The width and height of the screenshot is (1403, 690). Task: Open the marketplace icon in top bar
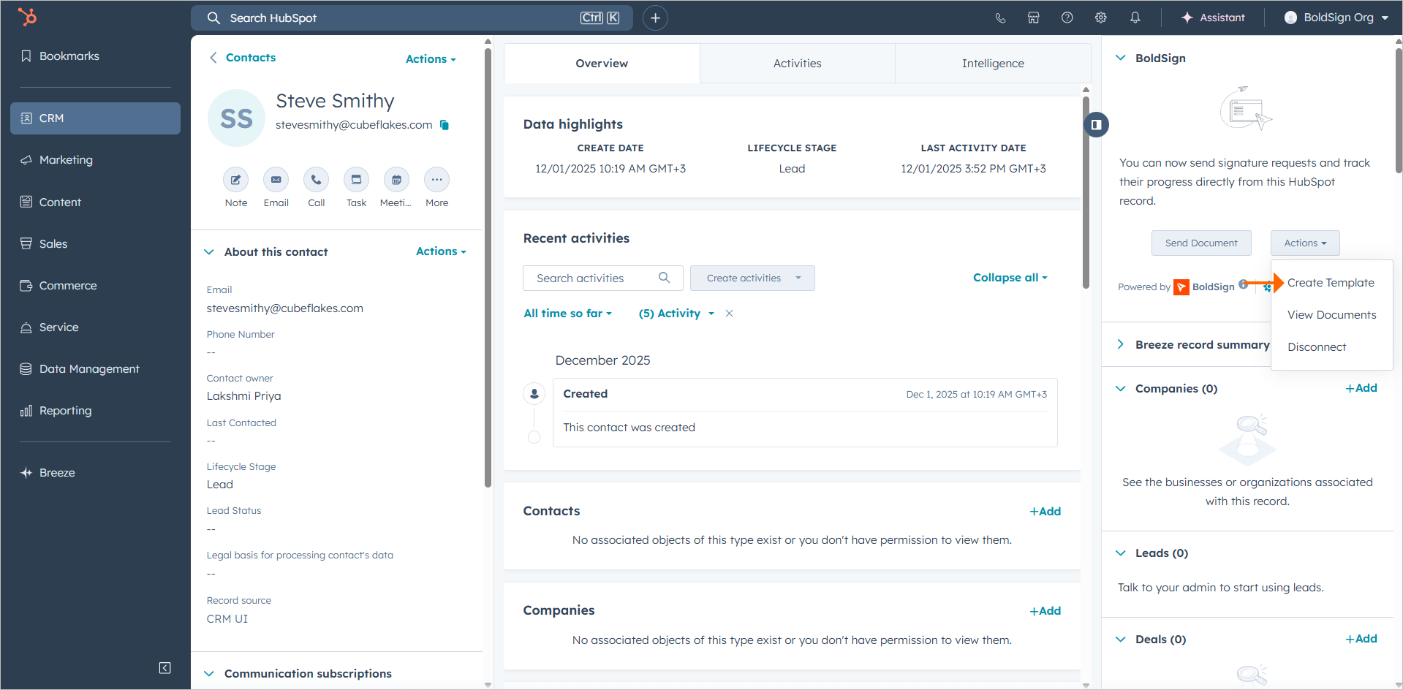pos(1033,18)
